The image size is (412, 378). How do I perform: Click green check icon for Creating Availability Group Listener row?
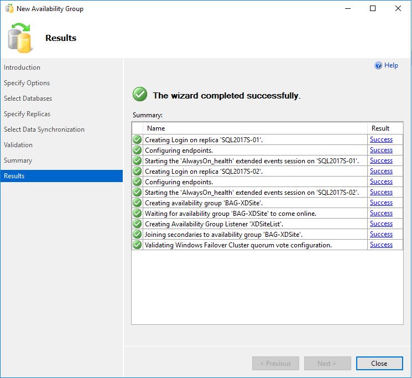click(x=137, y=224)
